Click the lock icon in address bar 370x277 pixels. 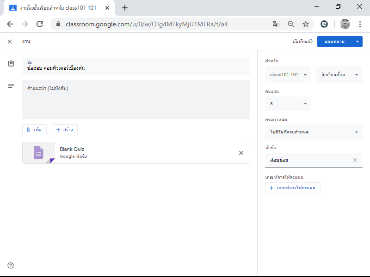58,24
